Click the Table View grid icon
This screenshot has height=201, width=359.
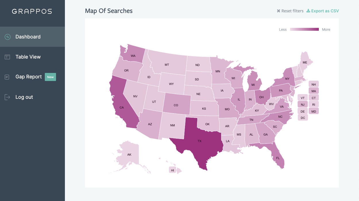click(x=7, y=57)
